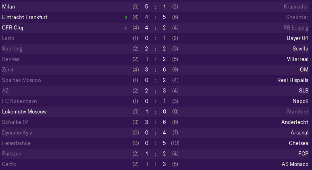Click the Sevilla team link

[x=300, y=49]
